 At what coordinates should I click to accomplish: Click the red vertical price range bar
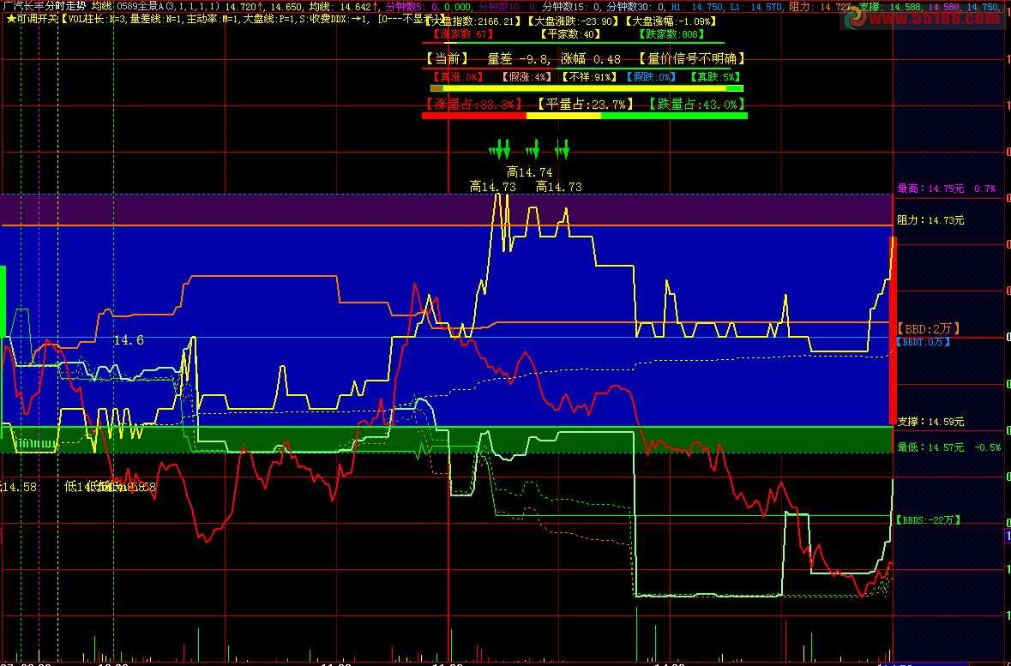893,330
